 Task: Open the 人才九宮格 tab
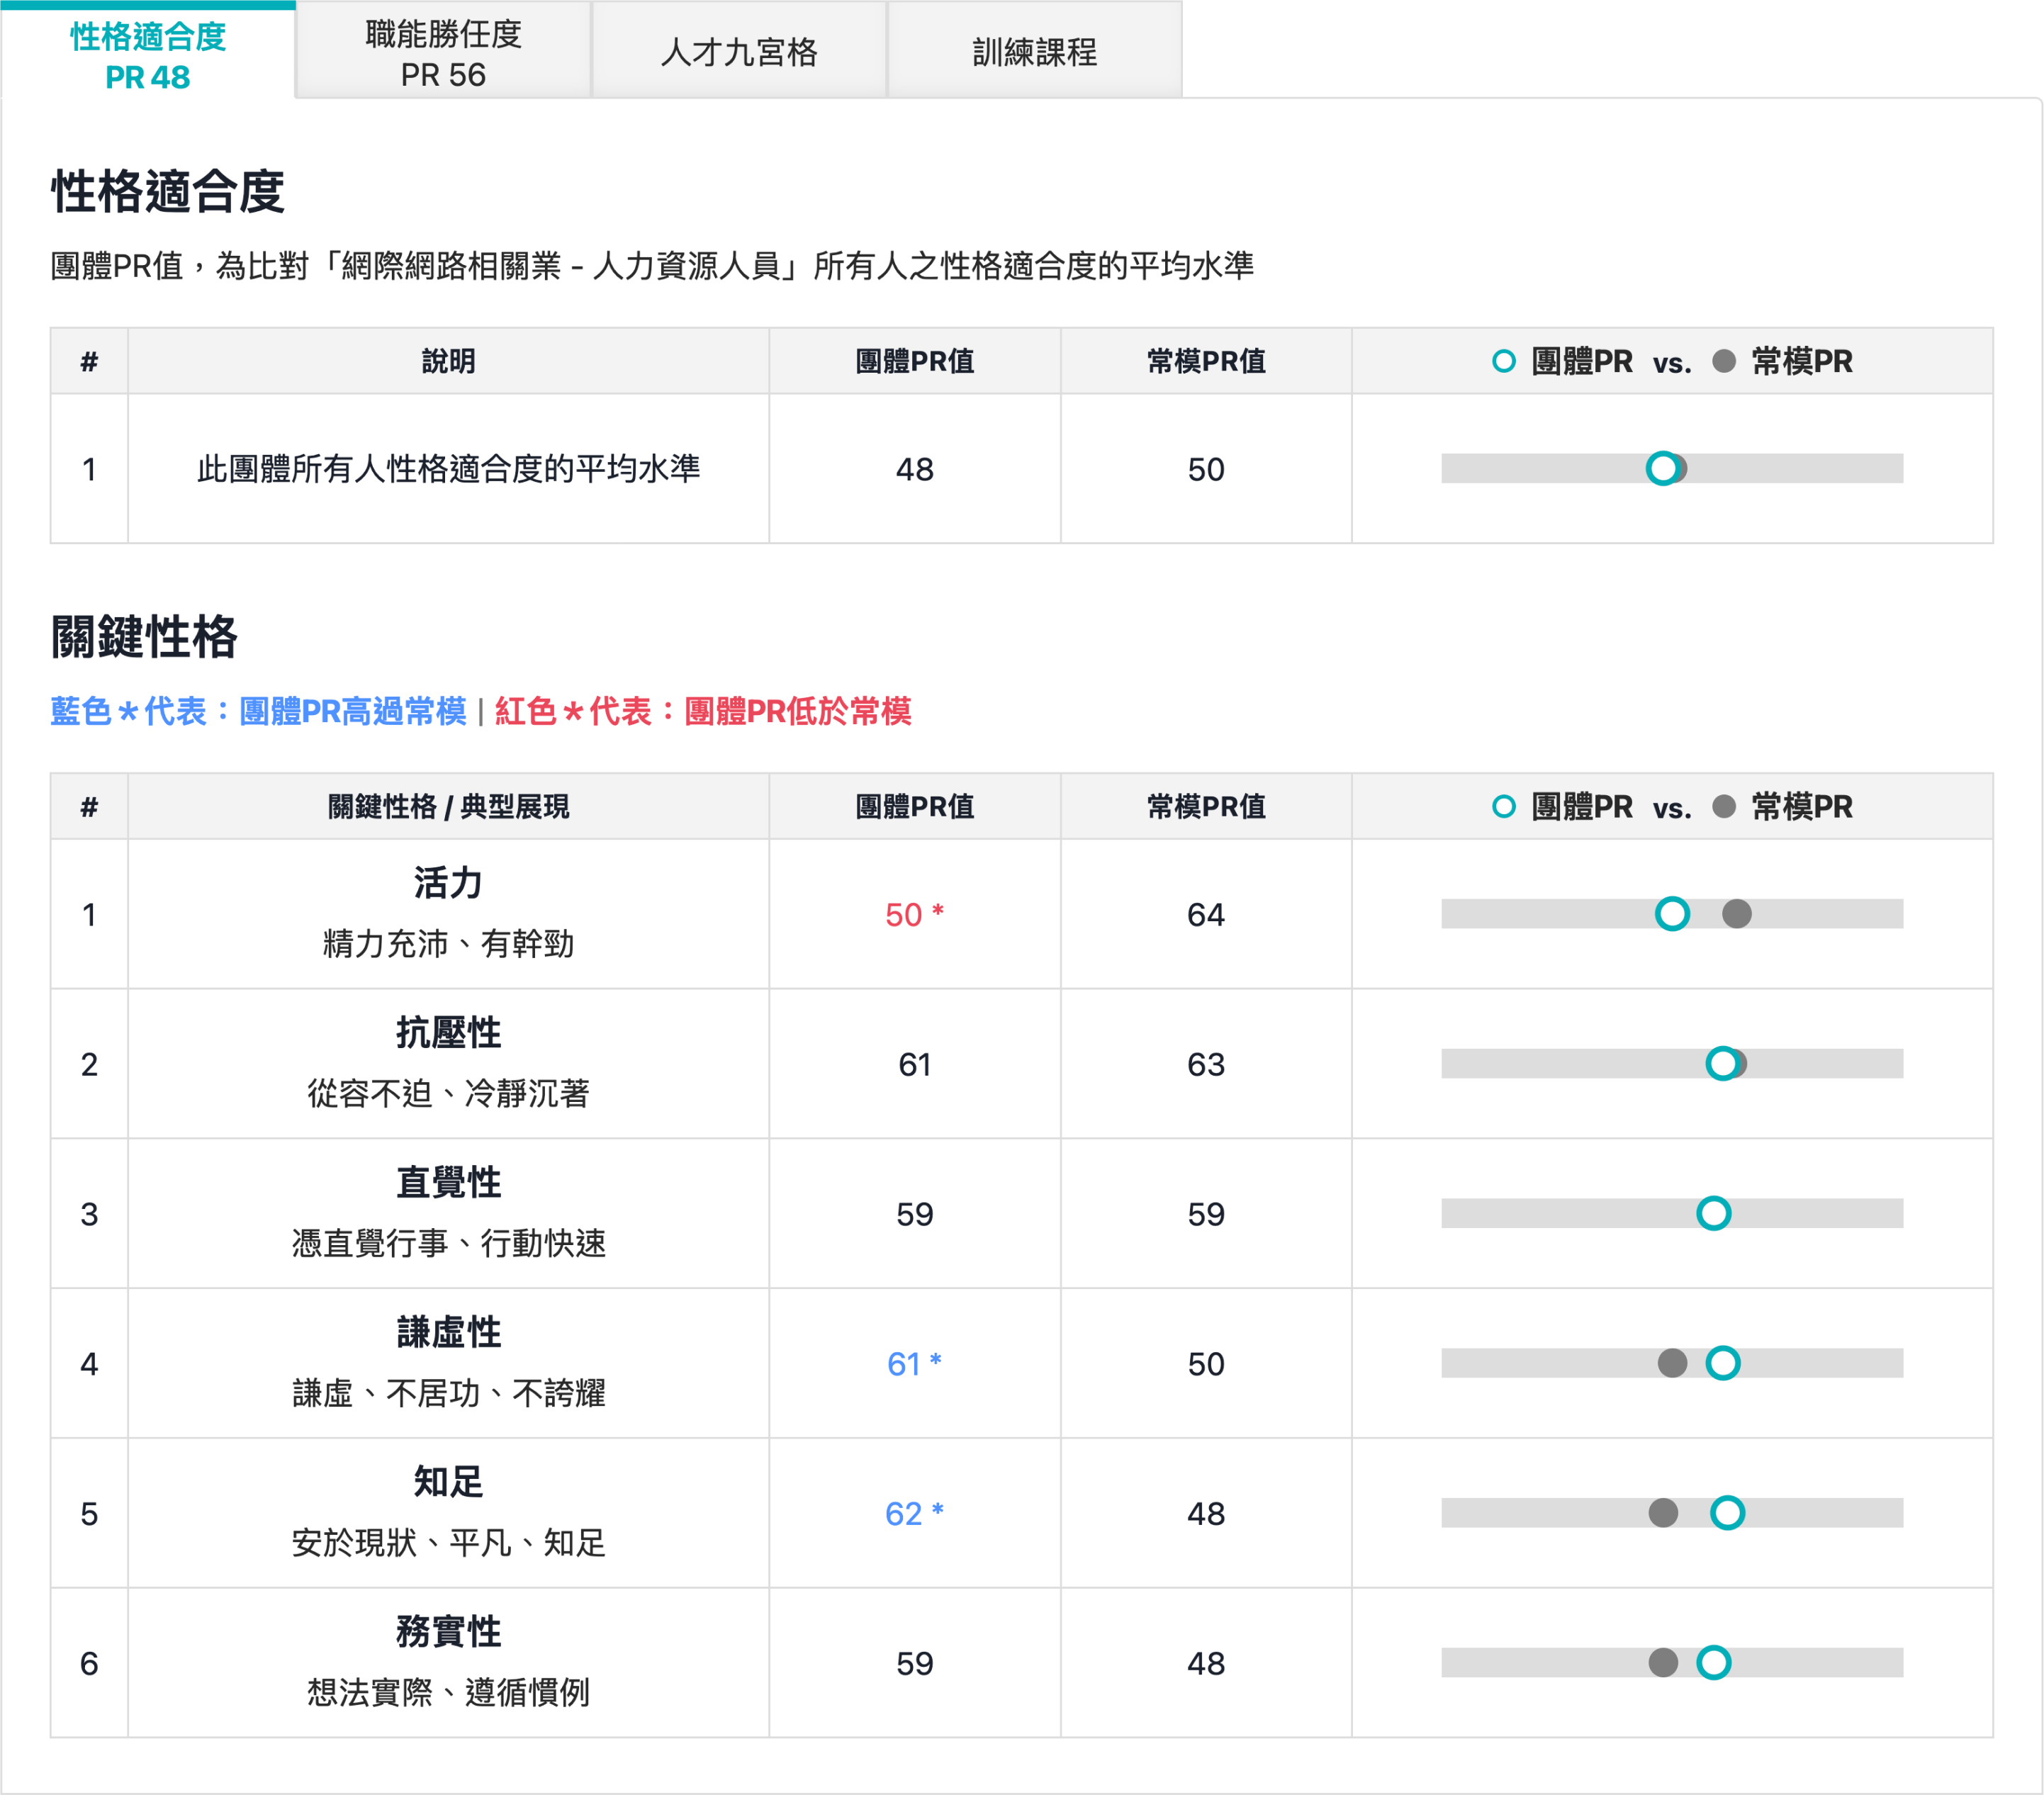[739, 51]
